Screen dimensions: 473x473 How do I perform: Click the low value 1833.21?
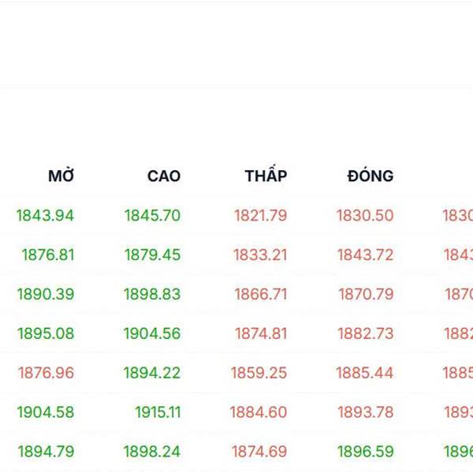click(x=260, y=255)
